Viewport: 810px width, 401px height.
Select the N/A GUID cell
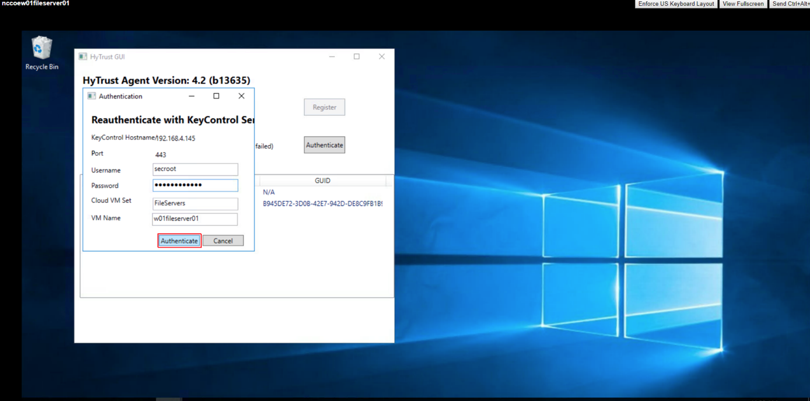pyautogui.click(x=269, y=192)
